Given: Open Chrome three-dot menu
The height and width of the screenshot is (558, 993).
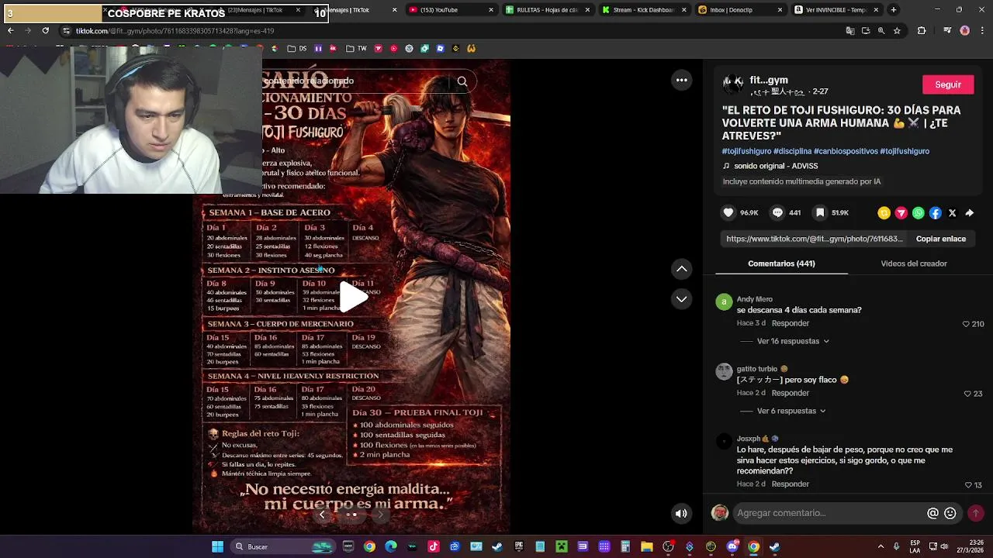Looking at the screenshot, I should click(982, 31).
